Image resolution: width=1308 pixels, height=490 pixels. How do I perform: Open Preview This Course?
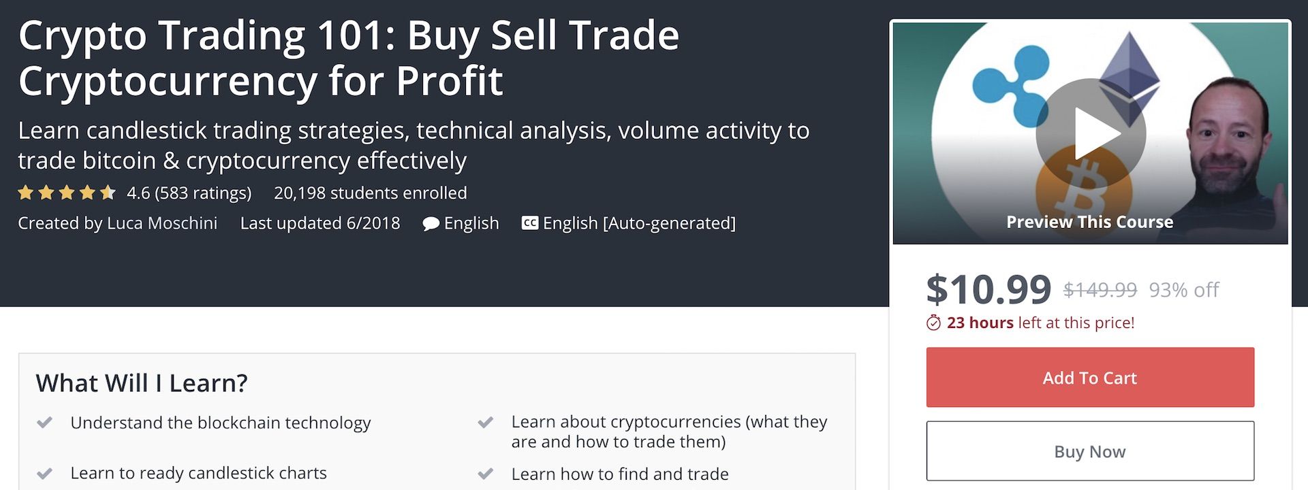[x=1089, y=221]
